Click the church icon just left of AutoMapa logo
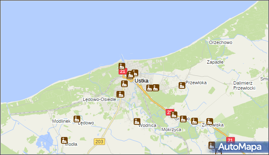Image resolution: width=269 pixels, height=155 pixels. [212, 145]
